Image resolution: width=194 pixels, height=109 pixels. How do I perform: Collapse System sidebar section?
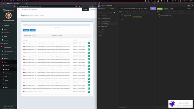(8, 62)
